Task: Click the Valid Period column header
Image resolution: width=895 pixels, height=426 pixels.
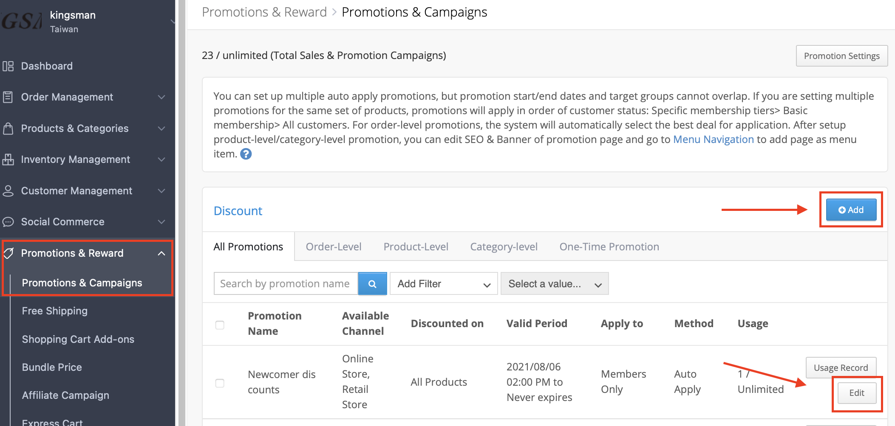Action: [537, 323]
